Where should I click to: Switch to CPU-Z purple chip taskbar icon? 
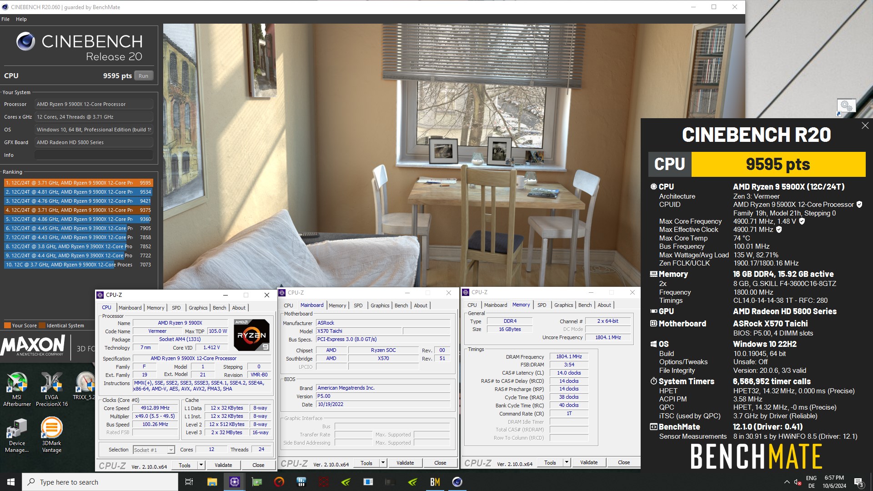tap(235, 482)
